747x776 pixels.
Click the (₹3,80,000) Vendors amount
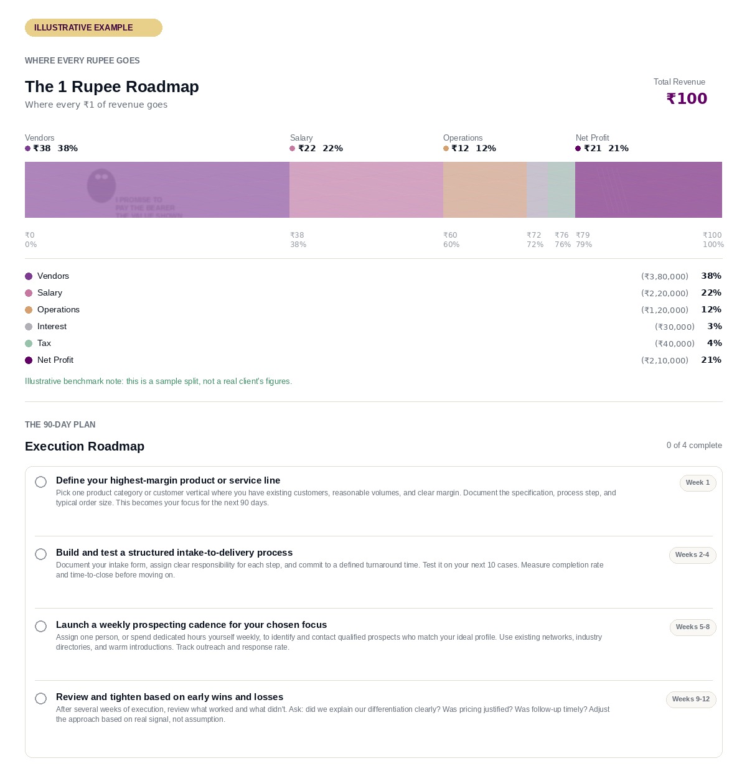[665, 276]
